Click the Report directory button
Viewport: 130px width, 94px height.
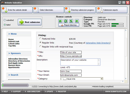point(69,25)
